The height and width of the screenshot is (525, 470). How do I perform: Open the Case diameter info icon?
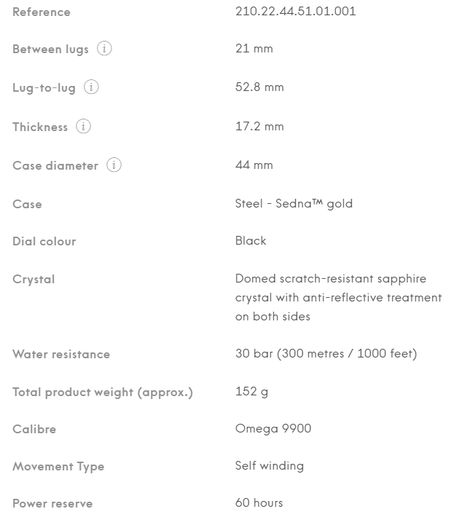[114, 165]
